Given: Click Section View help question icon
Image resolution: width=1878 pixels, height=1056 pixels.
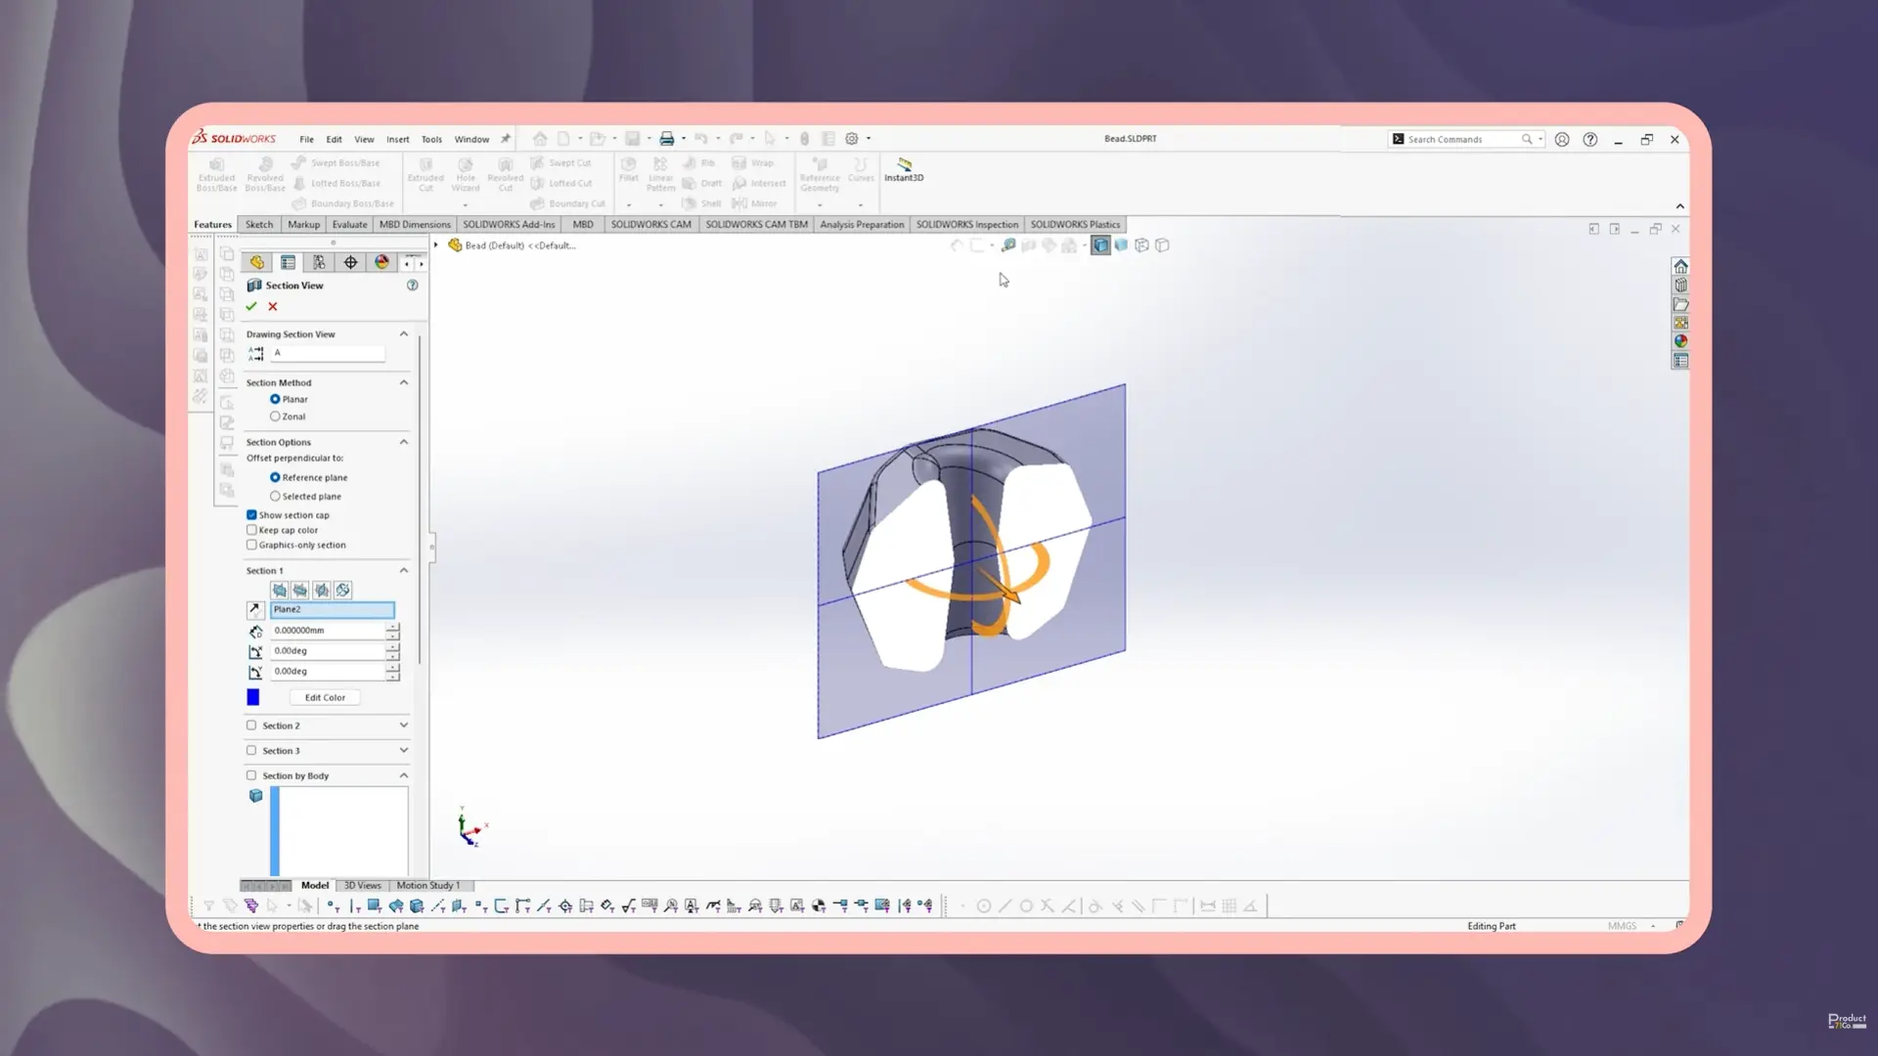Looking at the screenshot, I should coord(412,286).
